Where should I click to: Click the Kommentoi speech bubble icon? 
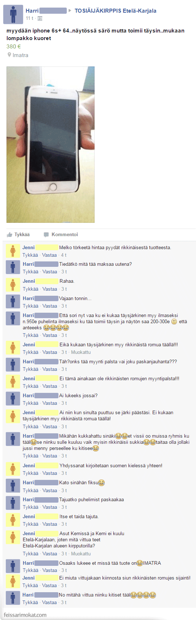click(x=46, y=235)
